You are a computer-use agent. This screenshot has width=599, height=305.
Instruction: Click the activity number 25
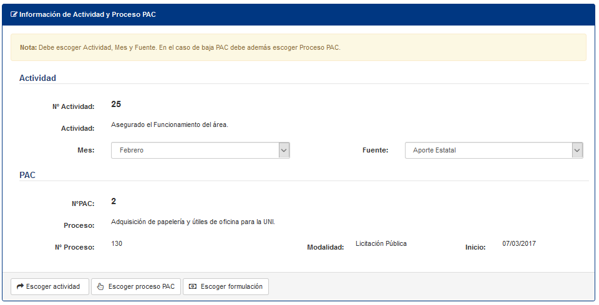[116, 105]
